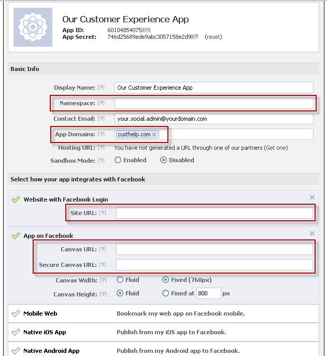
Task: Click the Canvas Height pixel value box
Action: (207, 293)
